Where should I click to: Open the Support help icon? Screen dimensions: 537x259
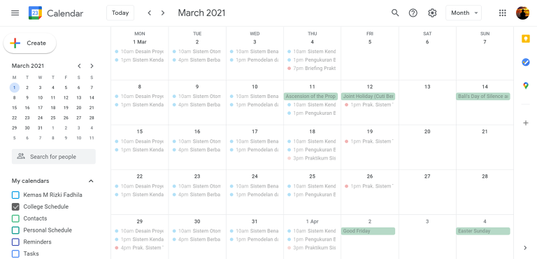[x=413, y=13]
